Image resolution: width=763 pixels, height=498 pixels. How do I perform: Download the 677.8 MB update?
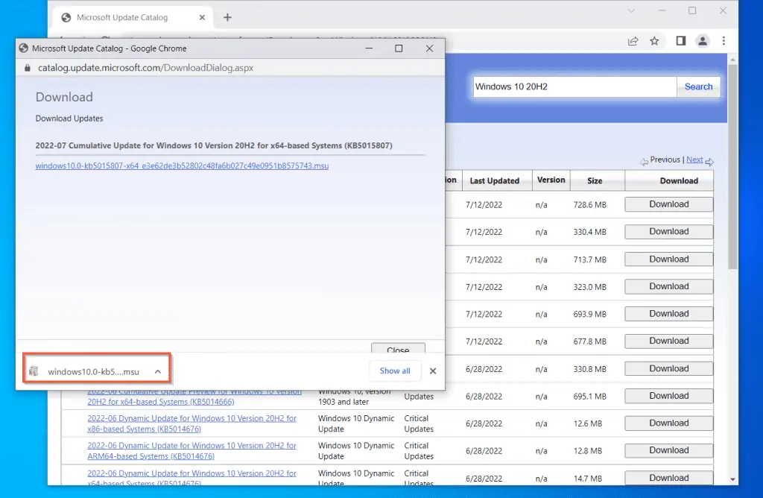[x=668, y=341]
